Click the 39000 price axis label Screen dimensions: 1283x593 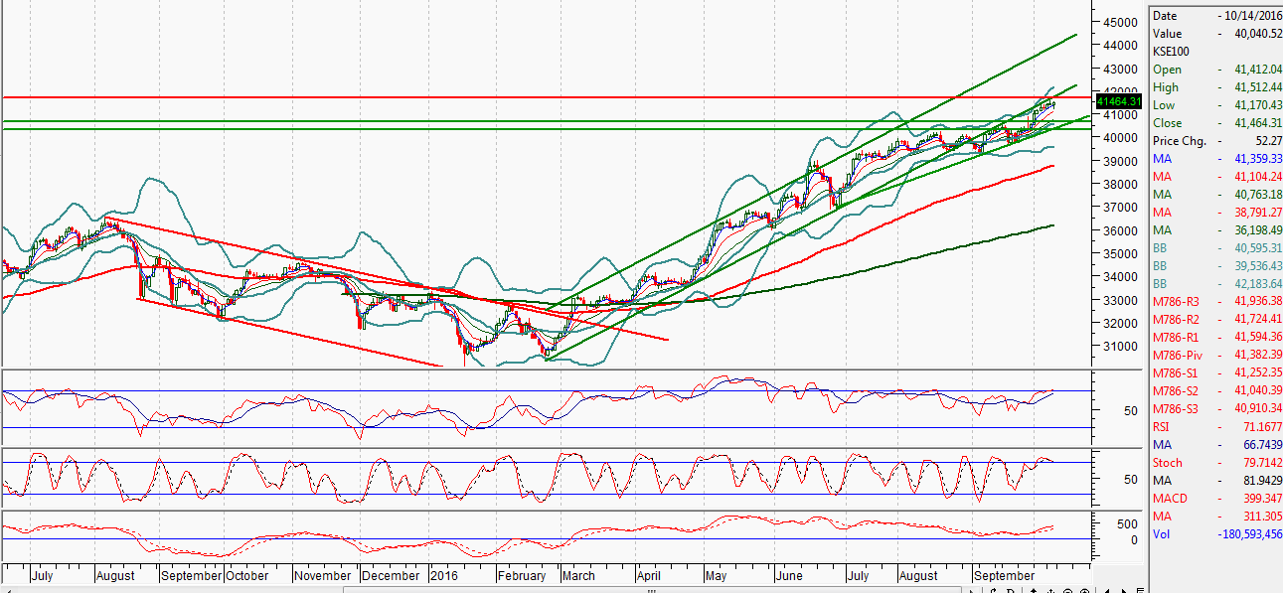pos(1121,161)
